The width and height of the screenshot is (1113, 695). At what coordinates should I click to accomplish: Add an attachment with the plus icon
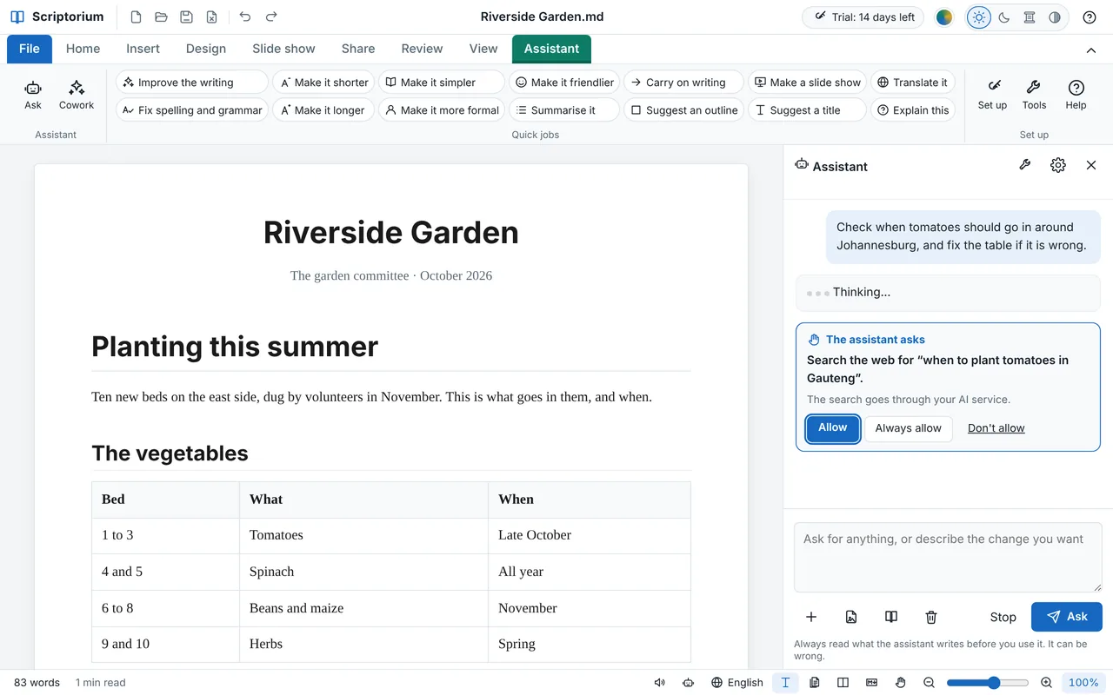click(811, 617)
